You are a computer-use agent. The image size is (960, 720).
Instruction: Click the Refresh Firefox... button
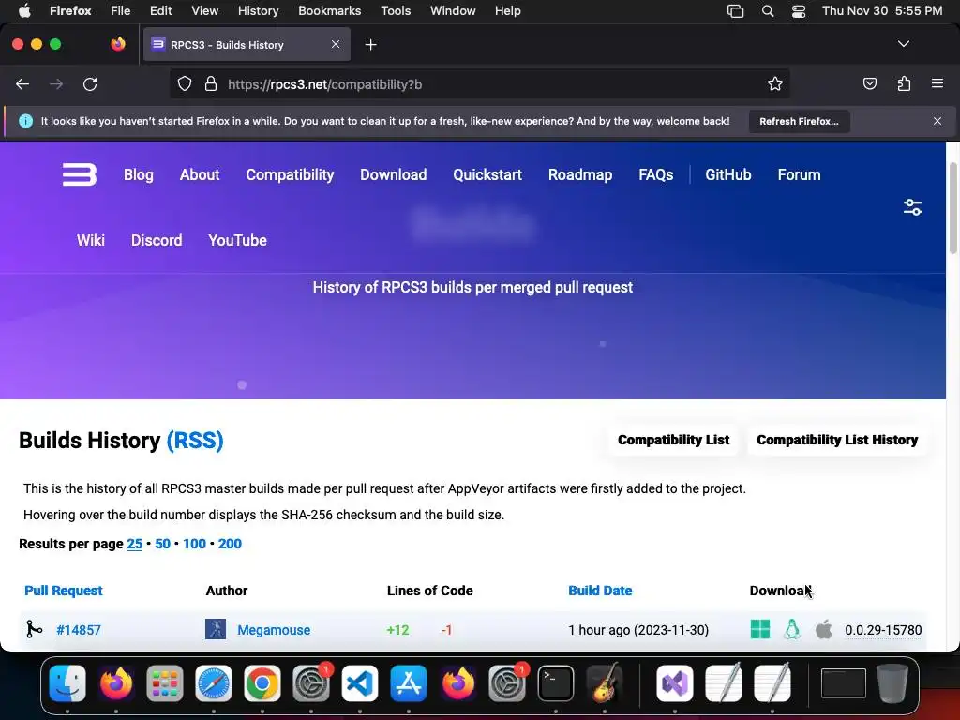[799, 121]
